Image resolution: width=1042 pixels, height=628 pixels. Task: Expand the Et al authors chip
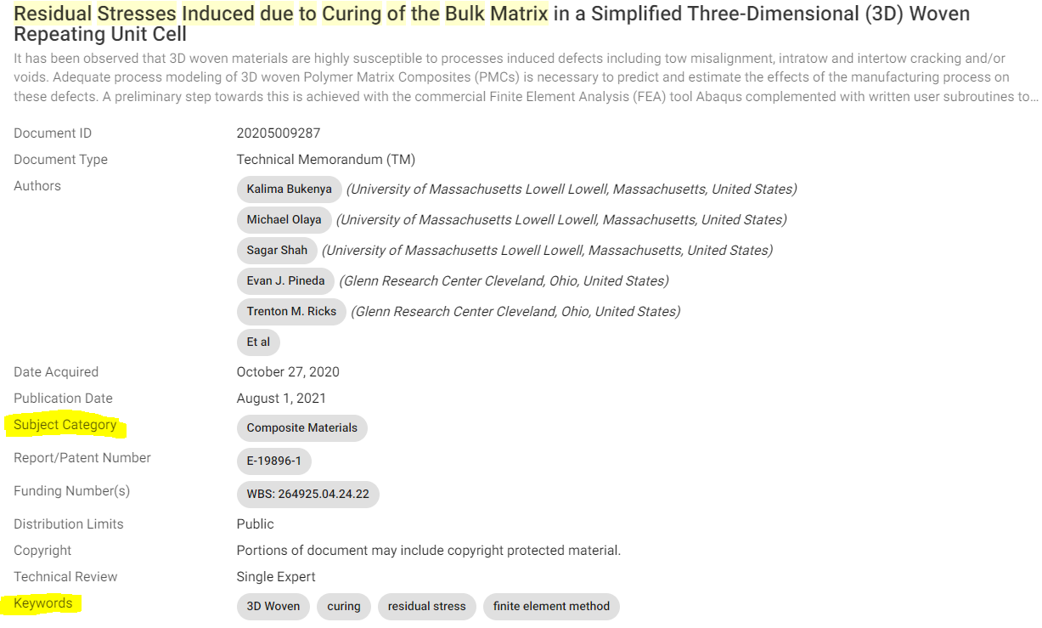pyautogui.click(x=258, y=342)
